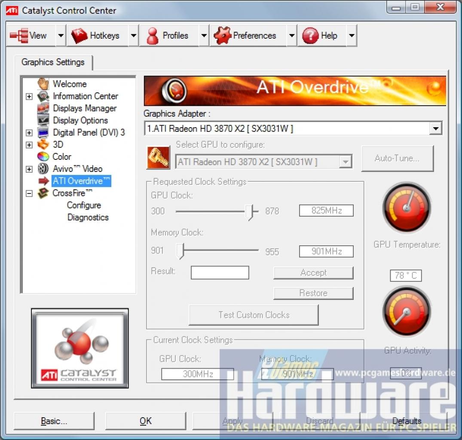Click the Displays Manager icon

pyautogui.click(x=43, y=108)
